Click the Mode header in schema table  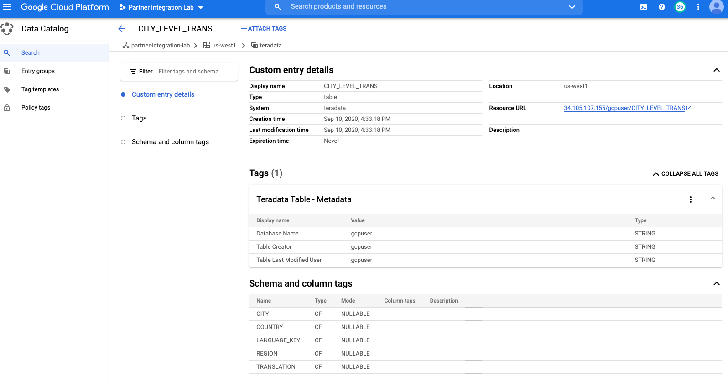348,301
